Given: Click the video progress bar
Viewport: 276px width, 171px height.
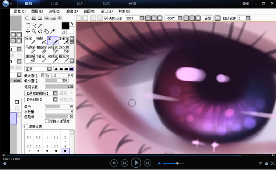Looking at the screenshot, I should click(x=138, y=155).
